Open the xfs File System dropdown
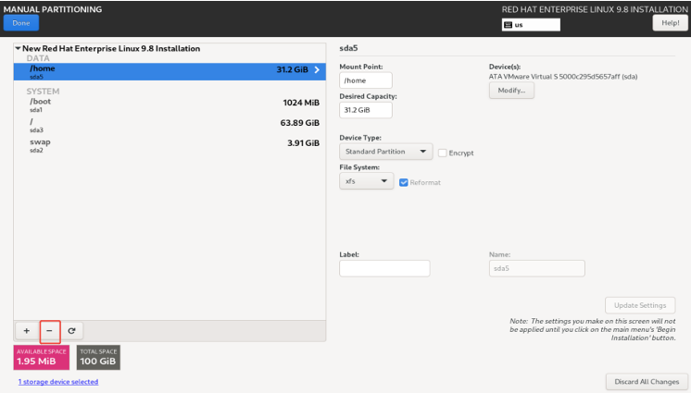 pos(366,181)
